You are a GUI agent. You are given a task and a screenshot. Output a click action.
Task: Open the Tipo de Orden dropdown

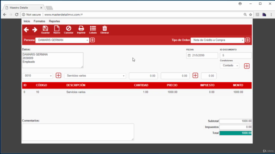[x=217, y=40]
